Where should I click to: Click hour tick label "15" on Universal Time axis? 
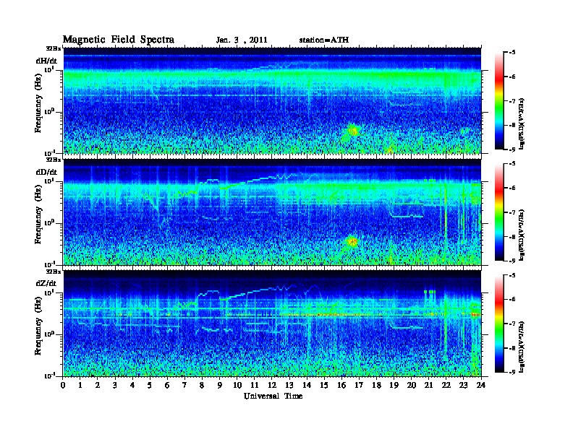(x=324, y=385)
